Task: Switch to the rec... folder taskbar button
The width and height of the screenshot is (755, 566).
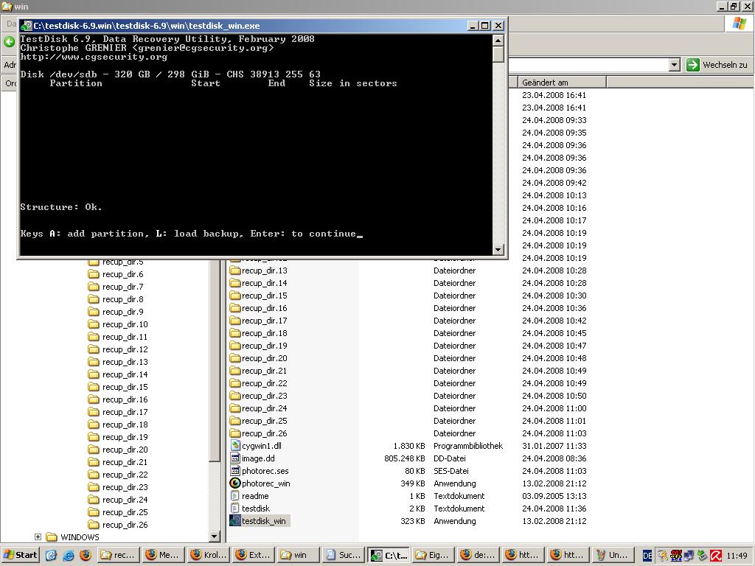Action: coord(119,555)
